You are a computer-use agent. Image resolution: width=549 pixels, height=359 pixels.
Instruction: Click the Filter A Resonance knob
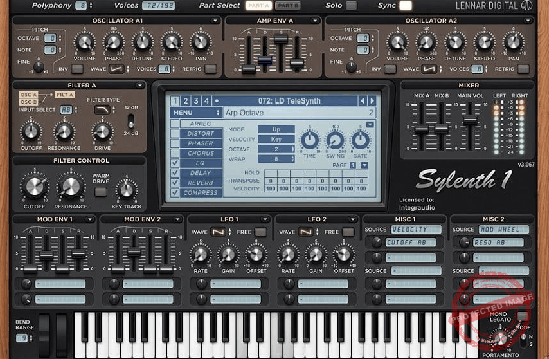(x=64, y=132)
